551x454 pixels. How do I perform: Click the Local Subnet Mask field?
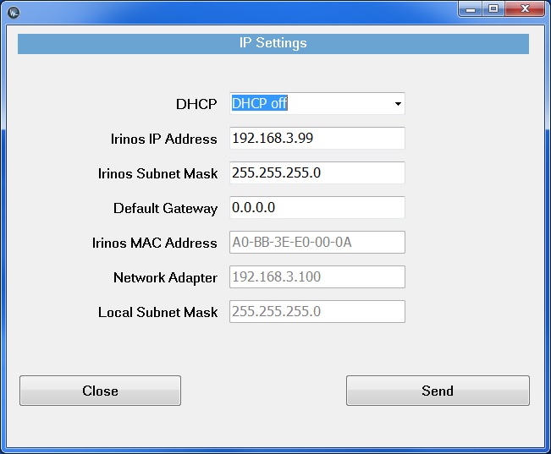point(317,311)
